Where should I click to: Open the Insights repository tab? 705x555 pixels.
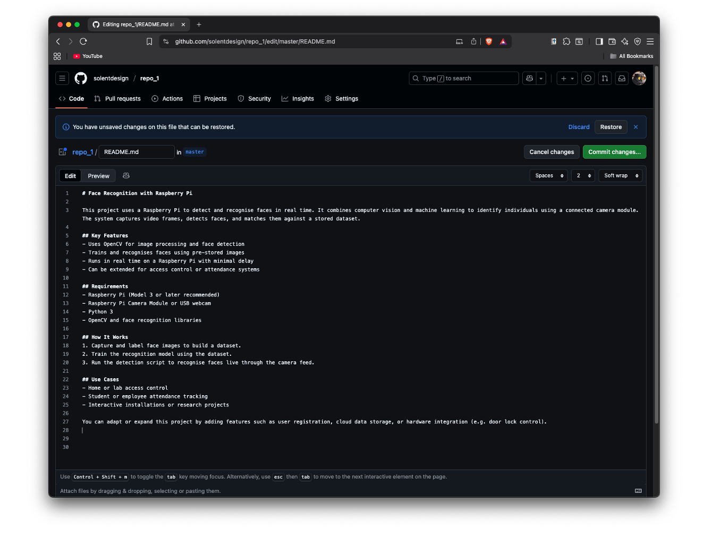coord(298,99)
